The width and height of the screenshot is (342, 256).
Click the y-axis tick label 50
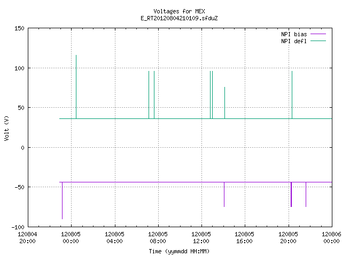click(21, 108)
